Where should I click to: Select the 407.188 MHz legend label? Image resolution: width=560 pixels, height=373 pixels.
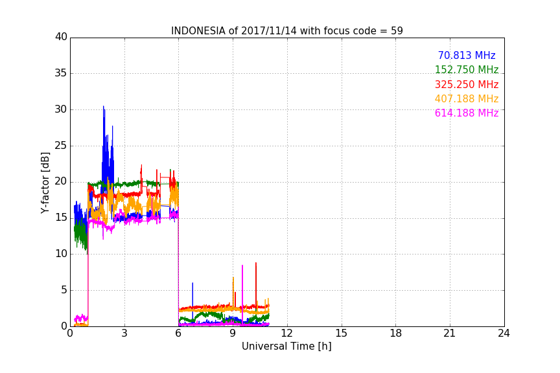[x=467, y=98]
